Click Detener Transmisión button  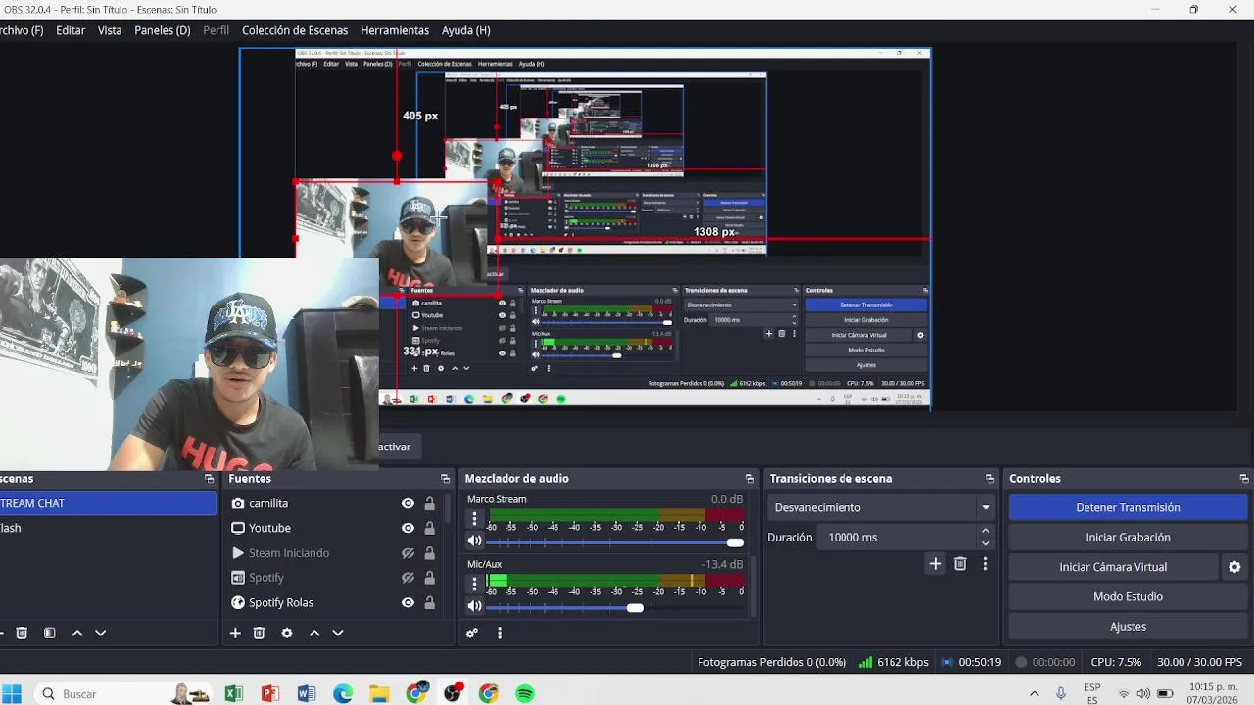click(x=1128, y=507)
